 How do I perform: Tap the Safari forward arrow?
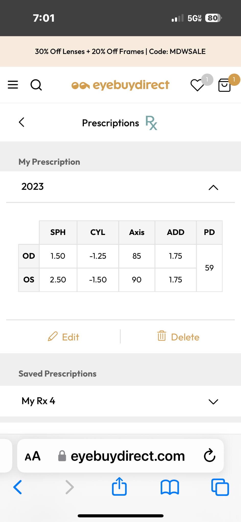click(x=70, y=487)
